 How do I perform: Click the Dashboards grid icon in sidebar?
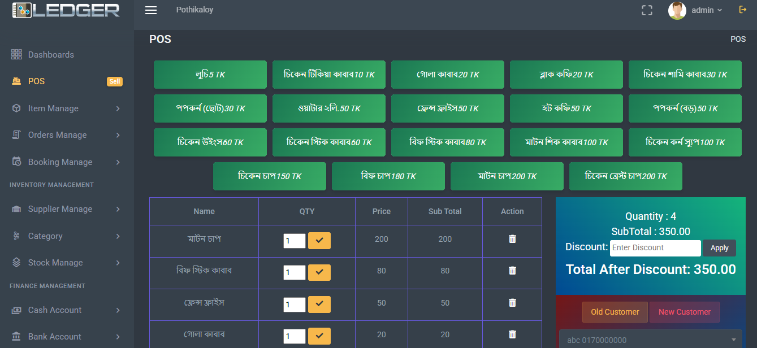16,54
